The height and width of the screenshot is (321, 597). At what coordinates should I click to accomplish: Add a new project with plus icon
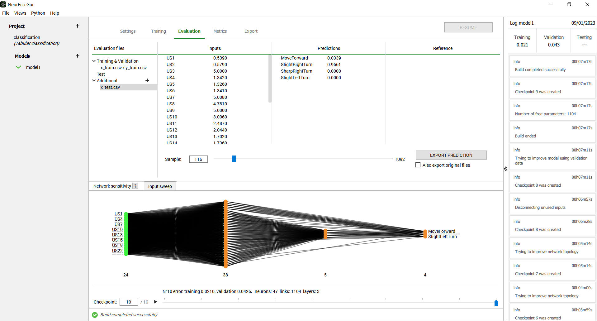pos(78,26)
